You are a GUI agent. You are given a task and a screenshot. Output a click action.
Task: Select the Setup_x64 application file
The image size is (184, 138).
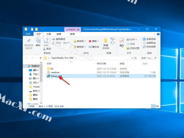click(101, 76)
